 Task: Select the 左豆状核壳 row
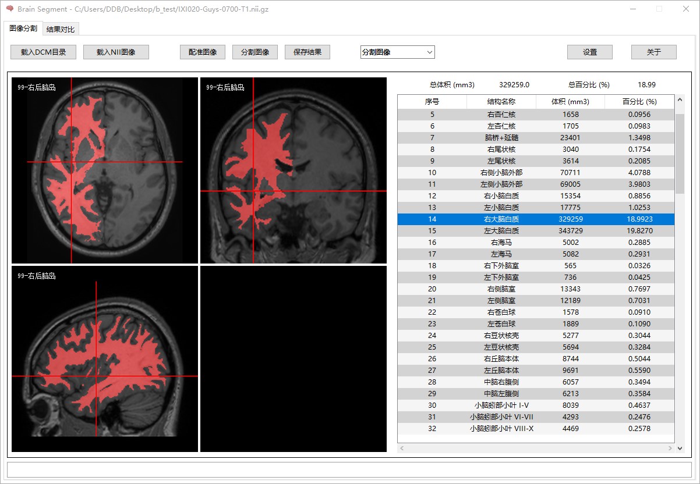pos(536,347)
